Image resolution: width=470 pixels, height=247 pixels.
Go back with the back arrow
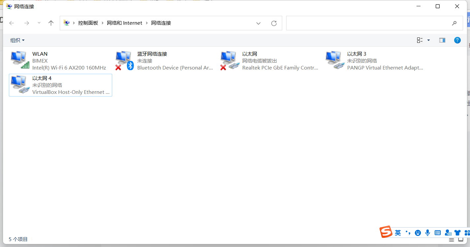pos(12,23)
